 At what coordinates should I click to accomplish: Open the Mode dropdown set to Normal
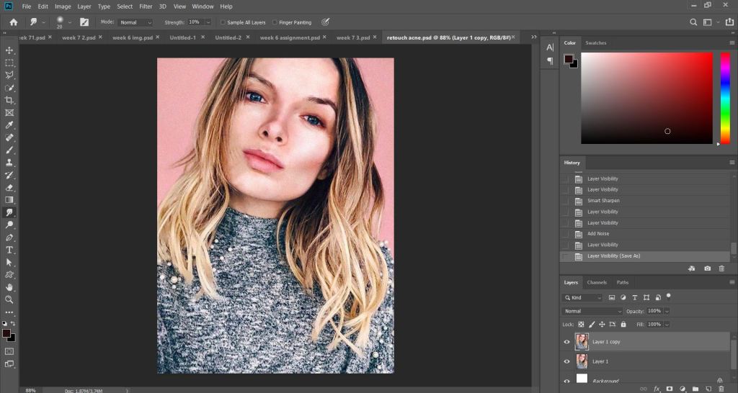click(135, 22)
